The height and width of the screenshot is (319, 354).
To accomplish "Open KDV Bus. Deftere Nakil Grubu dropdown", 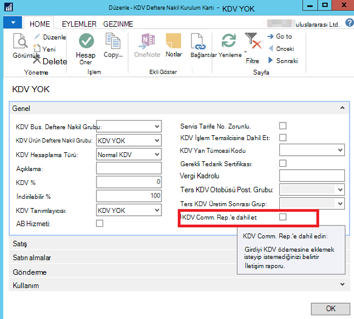I will [x=157, y=127].
